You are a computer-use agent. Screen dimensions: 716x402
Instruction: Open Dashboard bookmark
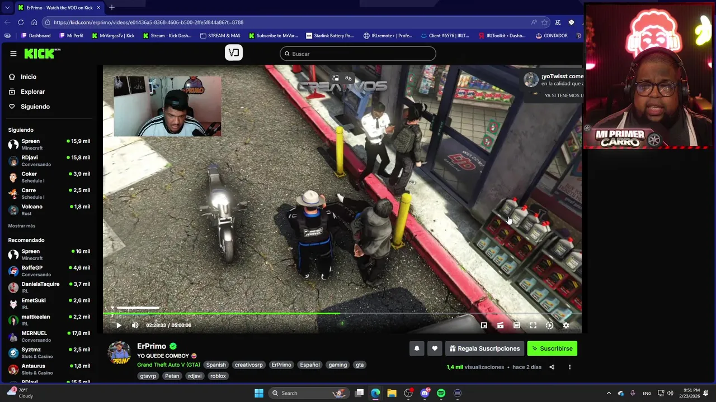[x=36, y=36]
